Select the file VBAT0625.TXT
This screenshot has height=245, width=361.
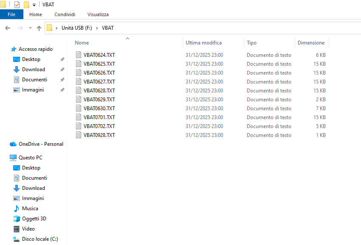click(x=99, y=64)
